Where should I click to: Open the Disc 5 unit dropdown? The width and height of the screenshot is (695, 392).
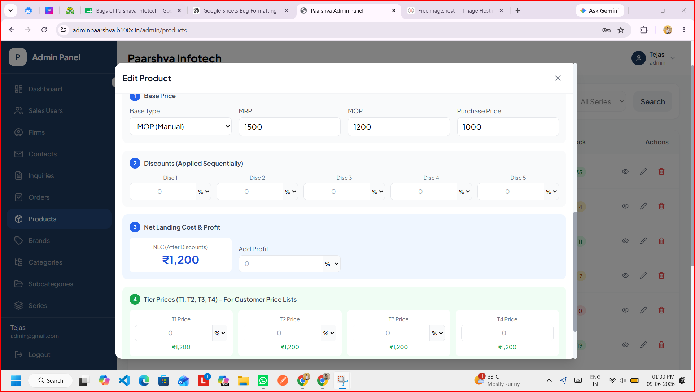551,192
